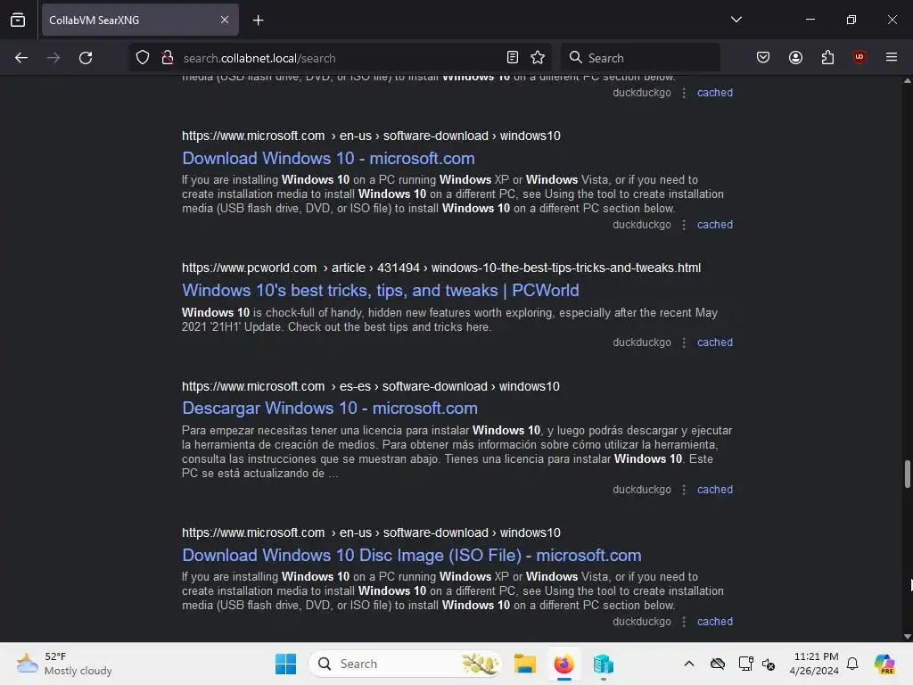Open cached link for Disc Image ISO result
Screen dimensions: 913x685
point(715,622)
